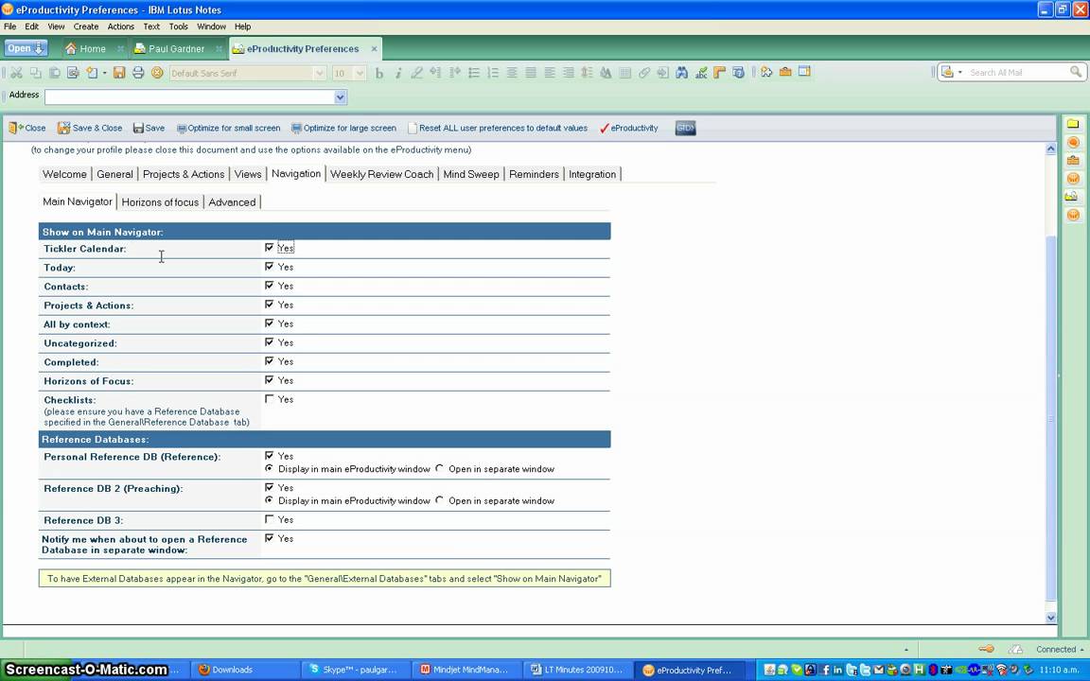Image resolution: width=1090 pixels, height=681 pixels.
Task: Open the yellow folder sidebar icon
Action: [x=1073, y=124]
